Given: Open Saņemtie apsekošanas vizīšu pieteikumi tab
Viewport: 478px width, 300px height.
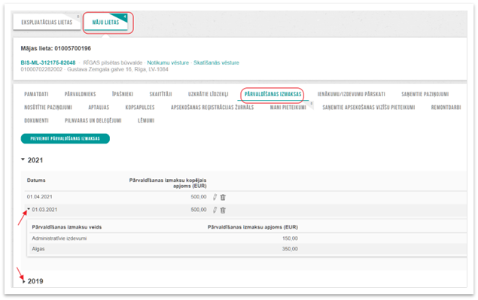Looking at the screenshot, I should 369,108.
